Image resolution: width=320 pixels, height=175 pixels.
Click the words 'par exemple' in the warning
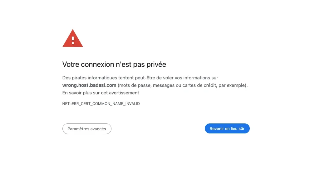tap(231, 85)
